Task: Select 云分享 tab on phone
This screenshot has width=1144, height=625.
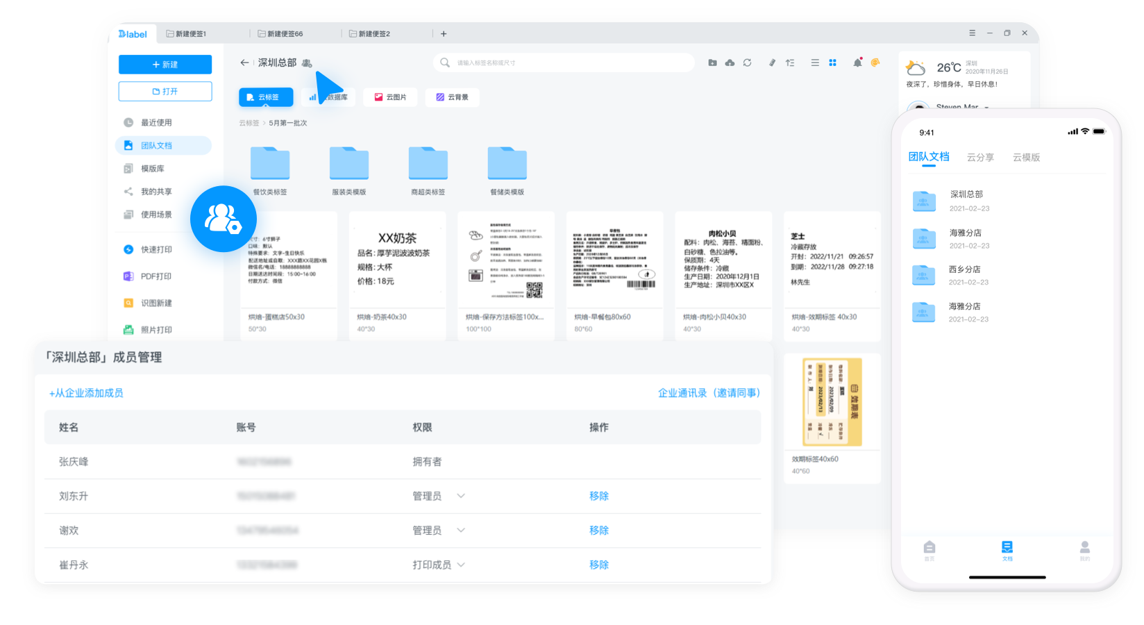Action: coord(980,158)
